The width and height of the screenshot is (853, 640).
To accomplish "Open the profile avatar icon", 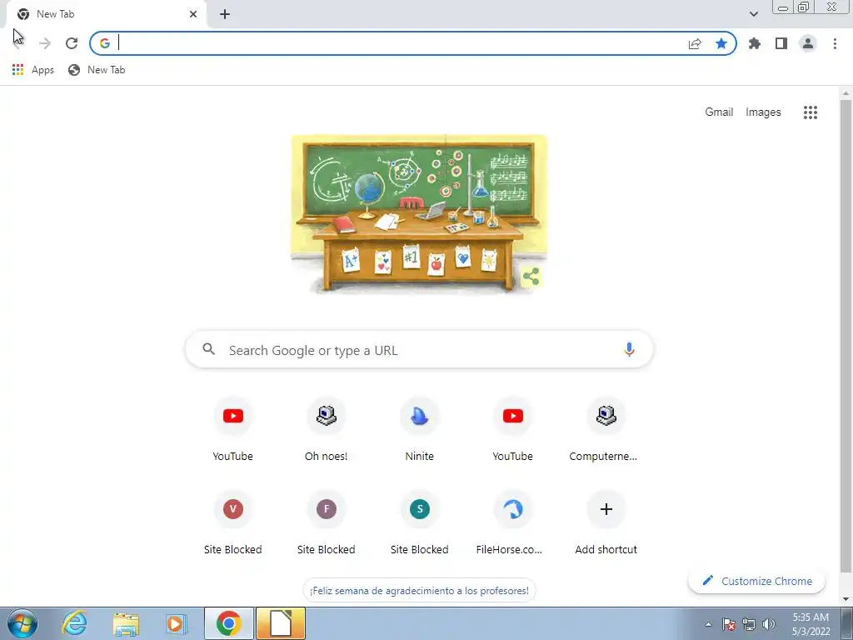I will tap(808, 43).
